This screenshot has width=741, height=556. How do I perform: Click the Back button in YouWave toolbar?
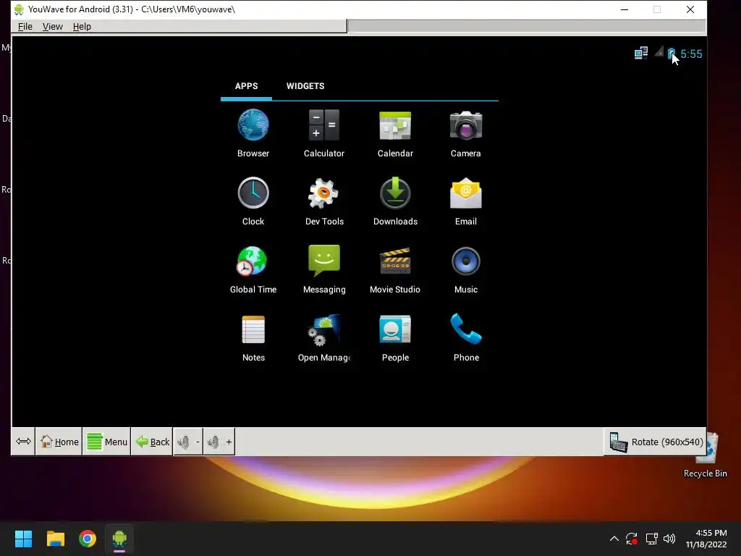point(152,442)
